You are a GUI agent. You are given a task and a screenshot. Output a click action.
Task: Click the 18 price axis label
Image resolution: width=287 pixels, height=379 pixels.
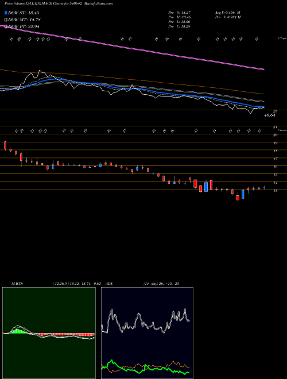pyautogui.click(x=275, y=151)
